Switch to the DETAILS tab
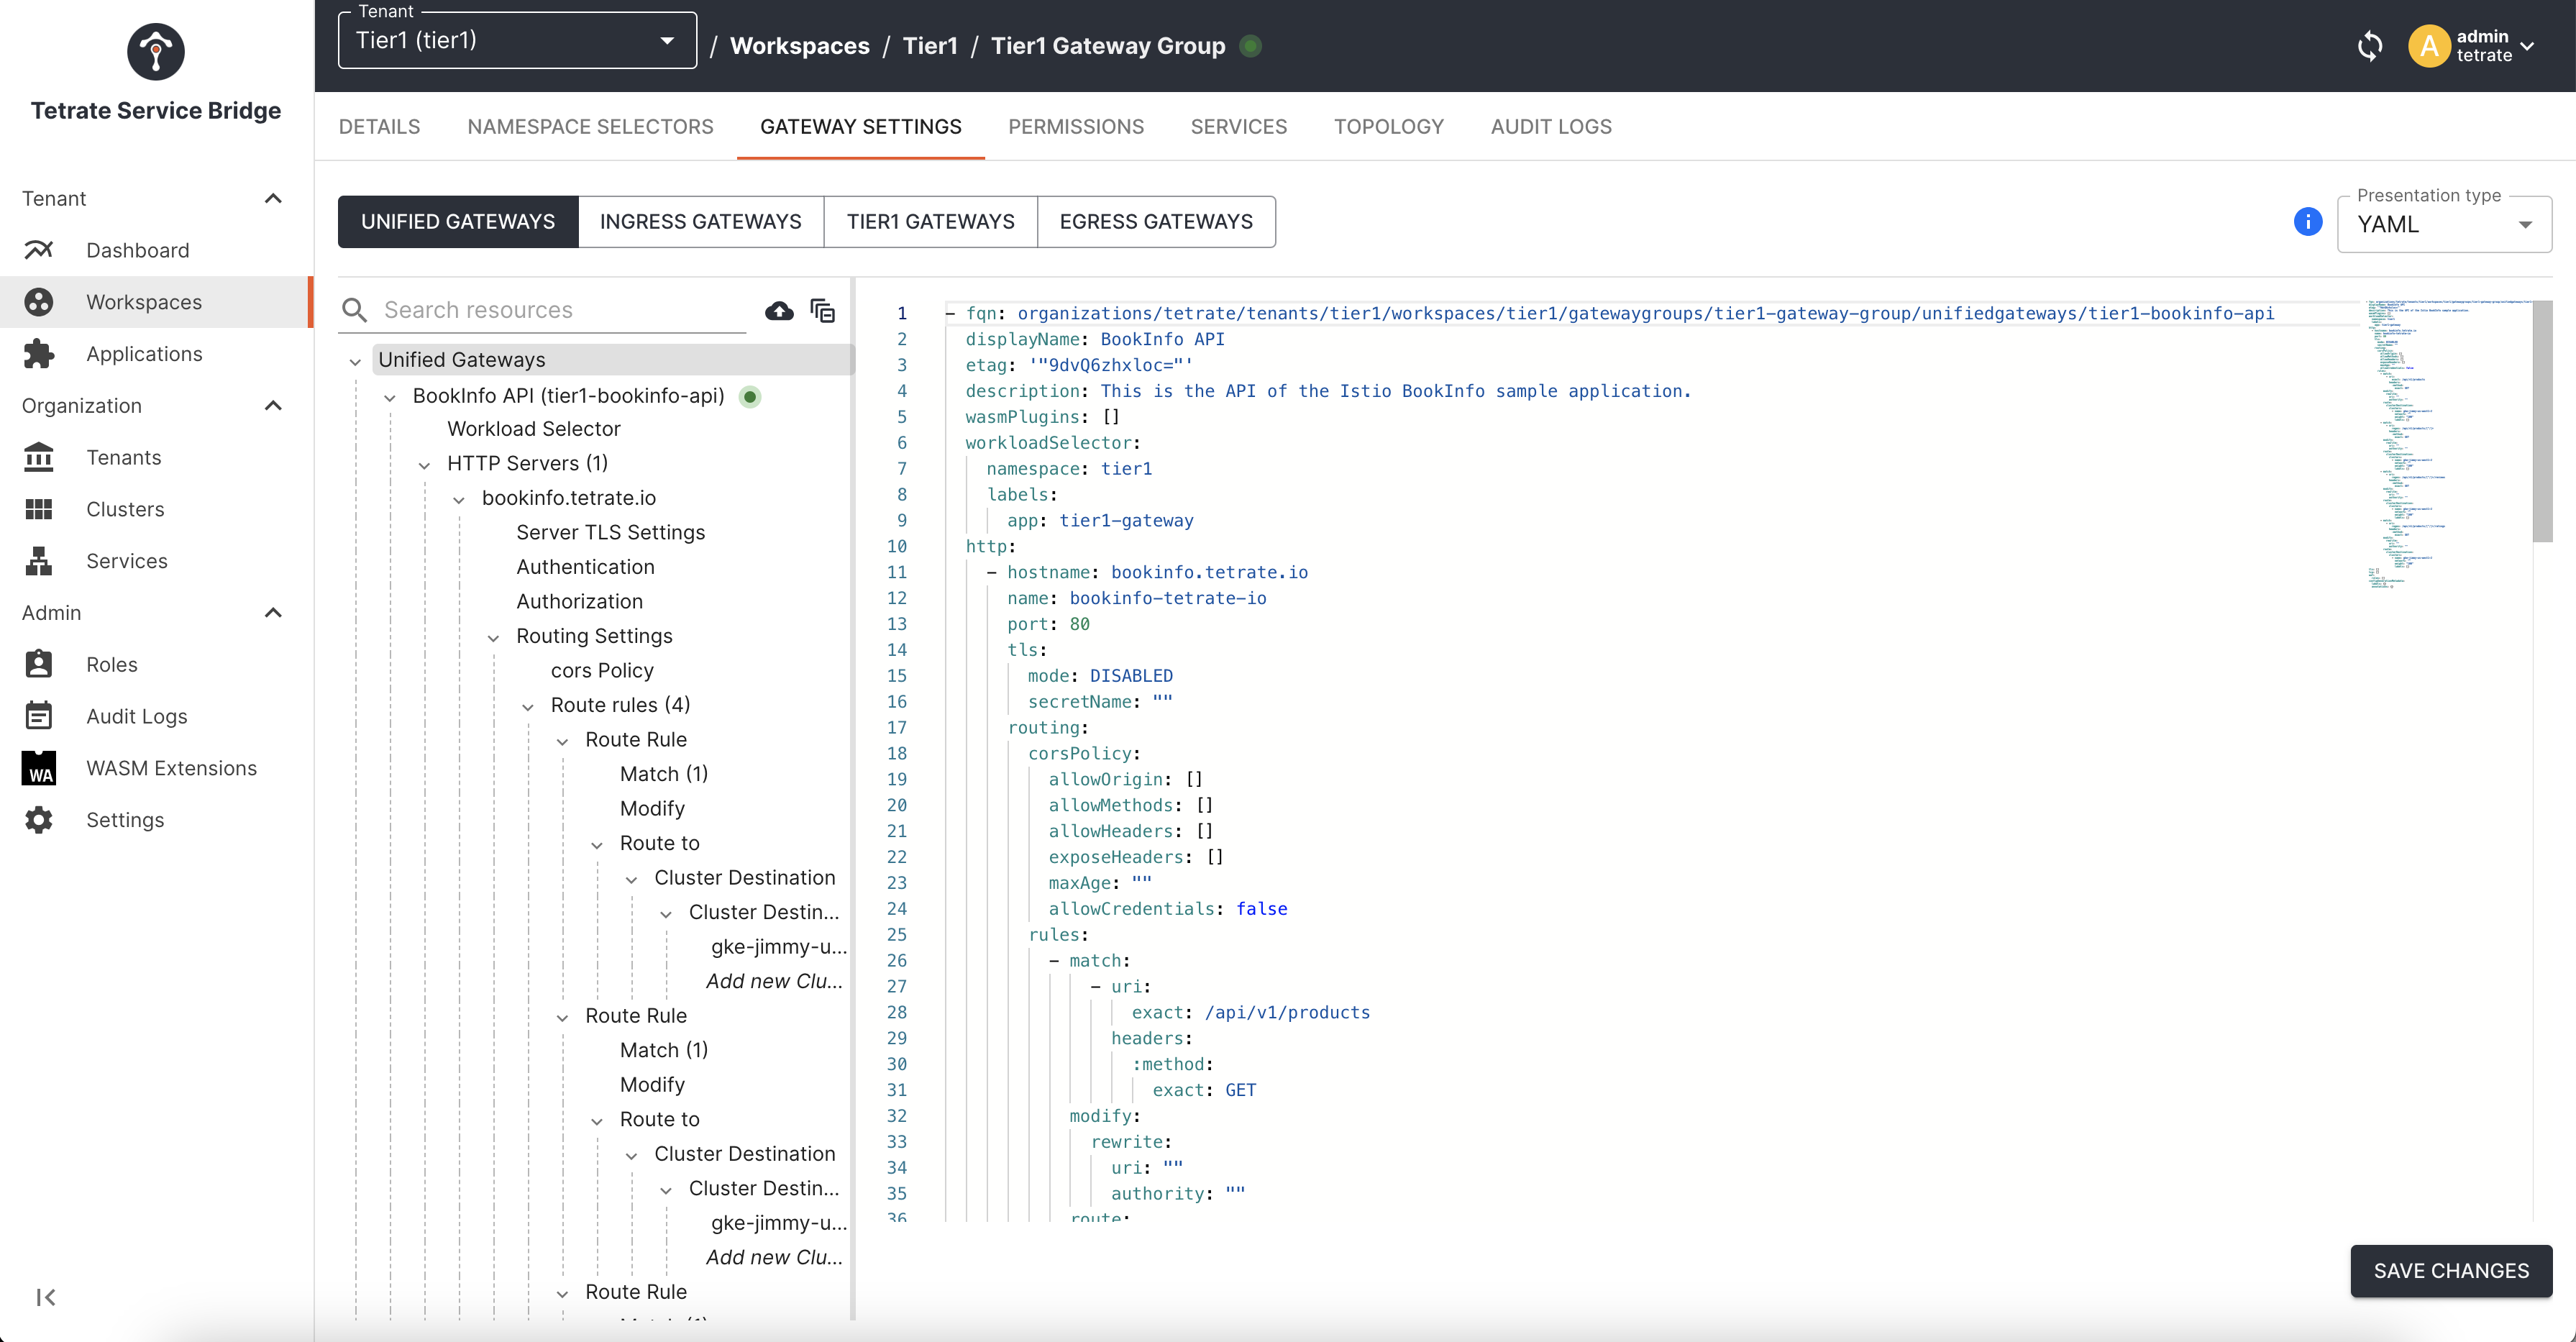 point(379,126)
